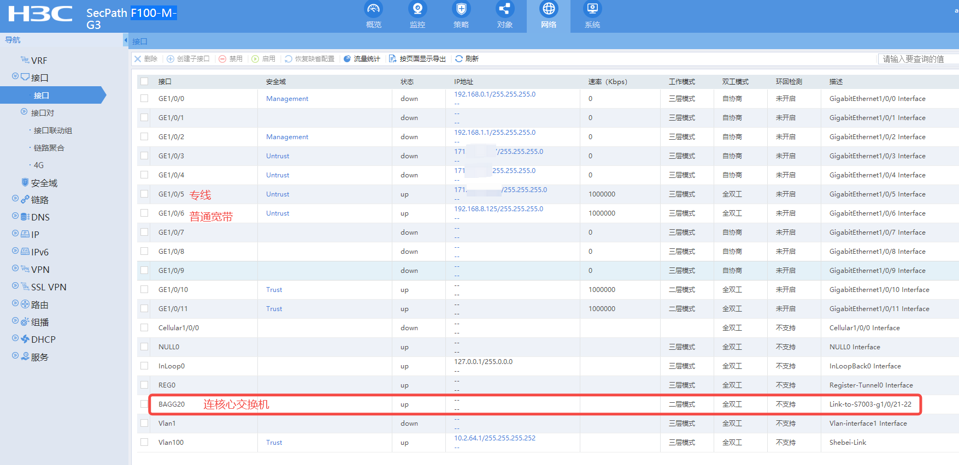This screenshot has height=465, width=959.
Task: Toggle the select-all header checkbox
Action: pyautogui.click(x=144, y=81)
